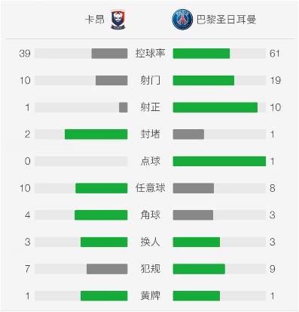Click Caen's green 角球 corner bar
The height and width of the screenshot is (312, 299).
(x=101, y=215)
